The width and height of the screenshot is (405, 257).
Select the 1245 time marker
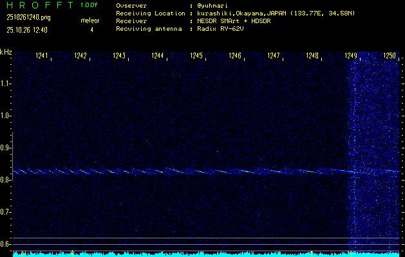[x=197, y=57]
